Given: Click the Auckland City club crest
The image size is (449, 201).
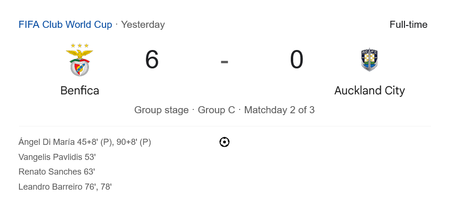Looking at the screenshot, I should point(369,60).
